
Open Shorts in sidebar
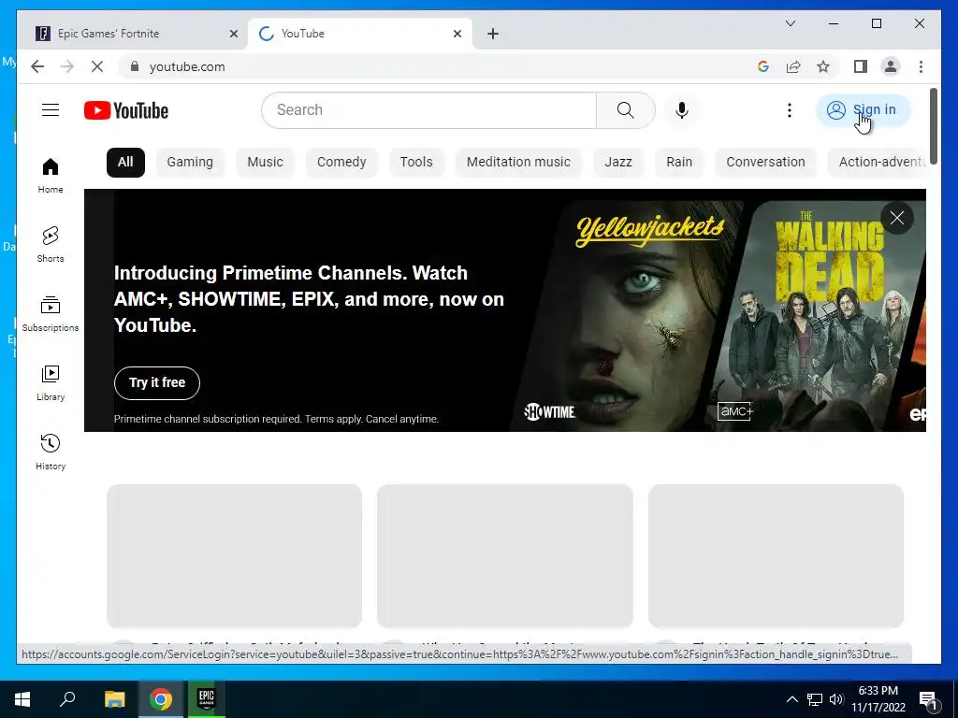click(51, 245)
